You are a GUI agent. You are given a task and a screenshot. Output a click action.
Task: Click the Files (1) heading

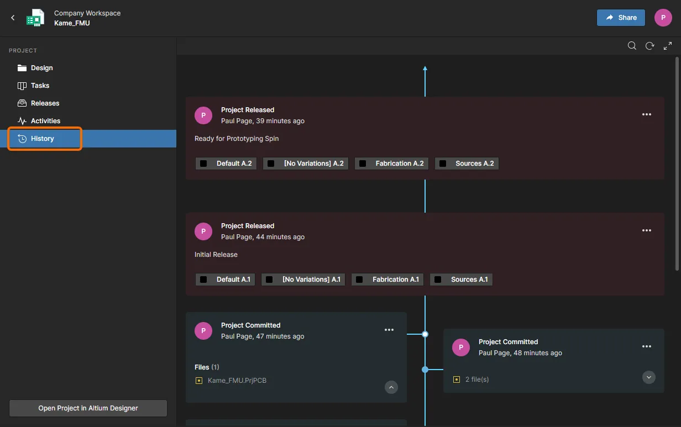coord(207,367)
